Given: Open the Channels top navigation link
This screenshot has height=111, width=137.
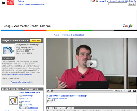Looking at the screenshot, I should click(x=27, y=5).
